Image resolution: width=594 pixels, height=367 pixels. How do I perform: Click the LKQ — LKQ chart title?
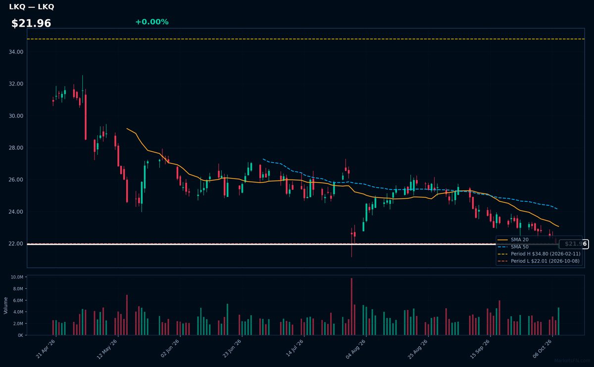[x=32, y=7]
